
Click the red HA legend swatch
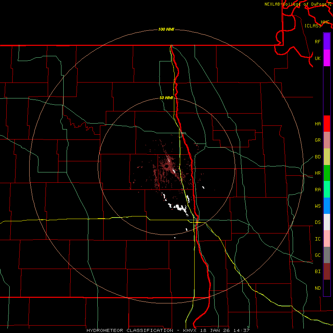[327, 124]
